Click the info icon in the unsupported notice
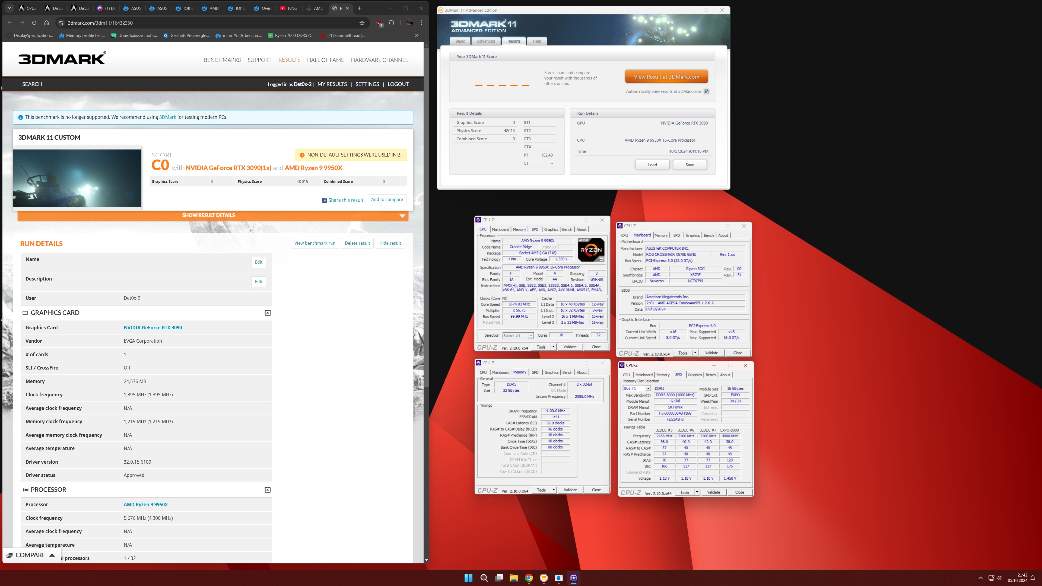The height and width of the screenshot is (586, 1042). pyautogui.click(x=21, y=117)
